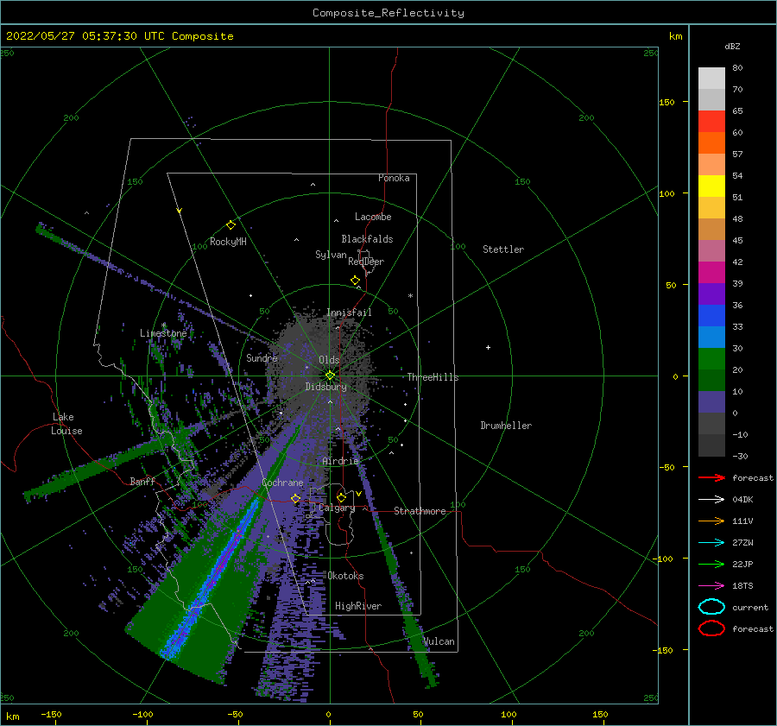Click the Innisfail city label

(x=349, y=312)
